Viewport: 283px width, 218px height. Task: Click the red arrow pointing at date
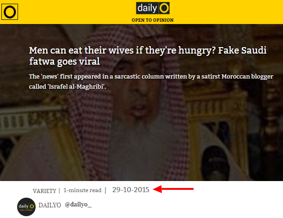click(x=173, y=189)
